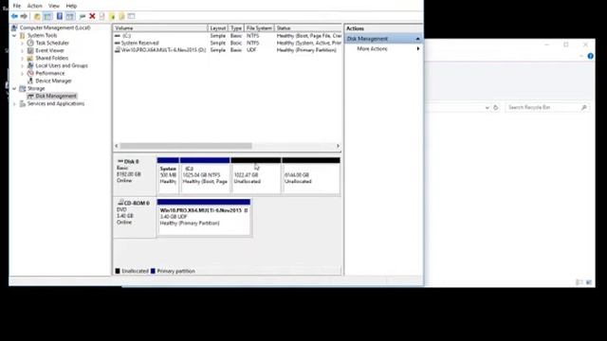Select the System Reserved volume row
The image size is (607, 341).
click(x=228, y=43)
